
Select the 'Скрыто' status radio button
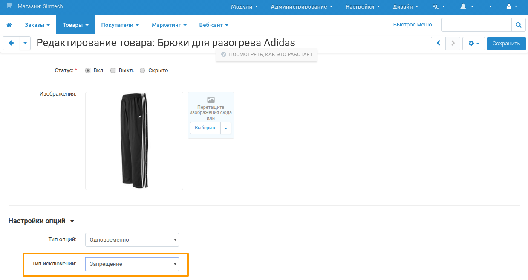[x=142, y=70]
